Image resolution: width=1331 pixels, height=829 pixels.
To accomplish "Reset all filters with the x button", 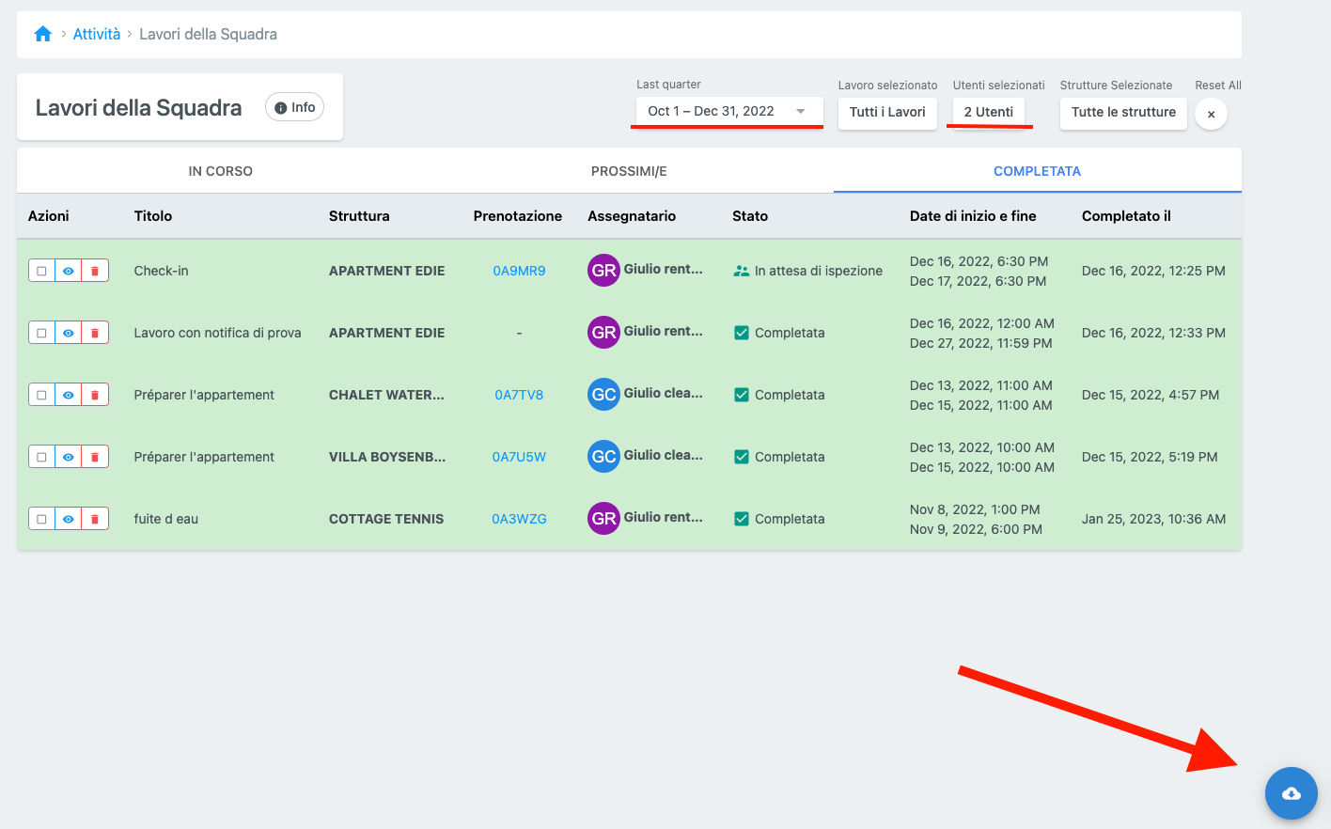I will [1211, 114].
